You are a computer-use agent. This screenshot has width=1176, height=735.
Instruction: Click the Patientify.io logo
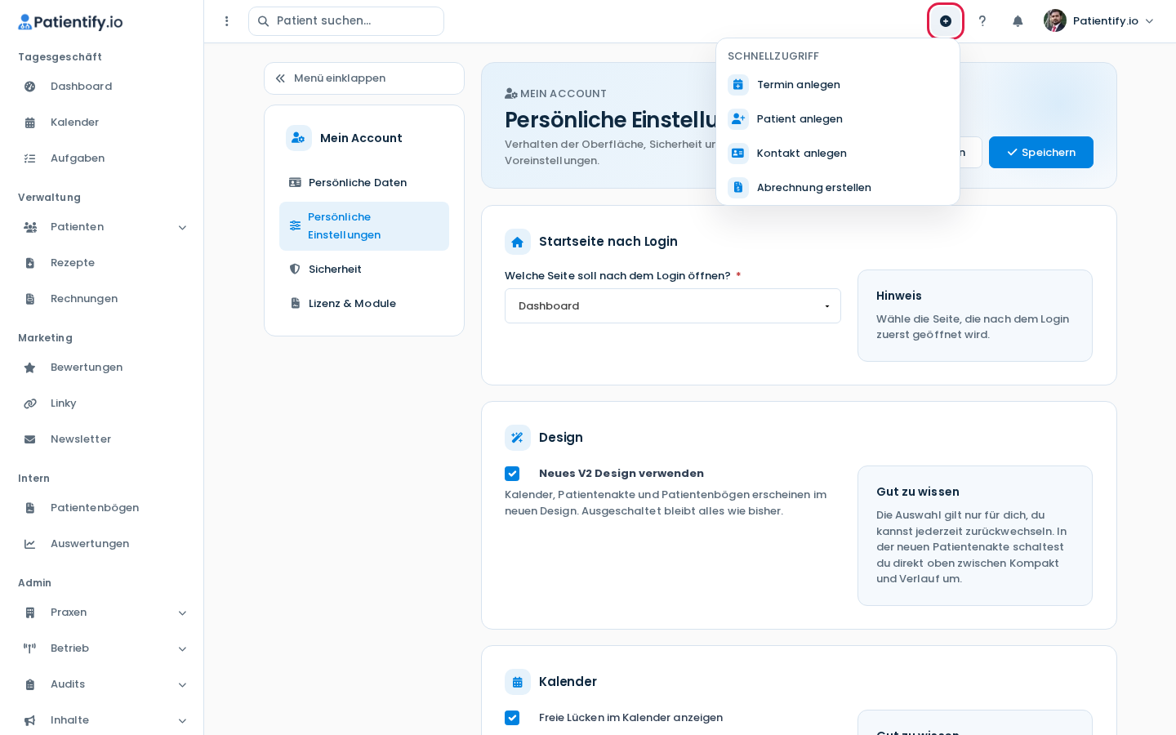pos(70,22)
